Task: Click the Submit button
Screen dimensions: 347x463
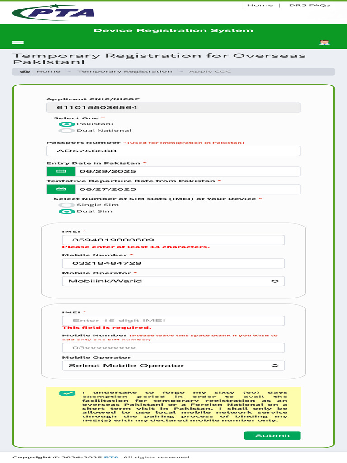Action: pos(272,436)
